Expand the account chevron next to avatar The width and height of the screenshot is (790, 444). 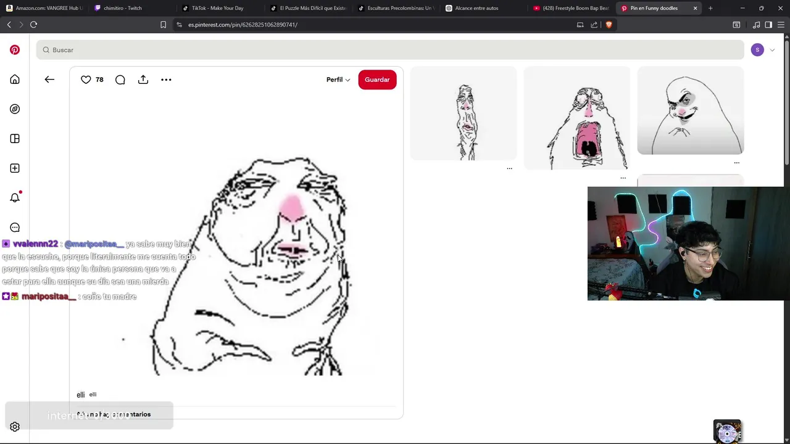pos(772,50)
